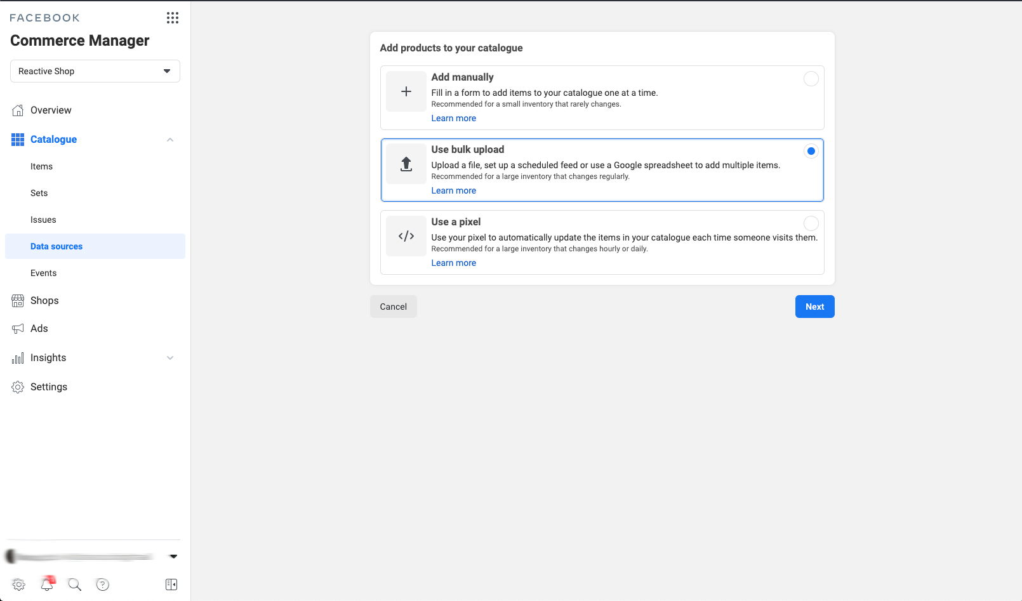
Task: Click the Add manually heading
Action: [x=463, y=77]
